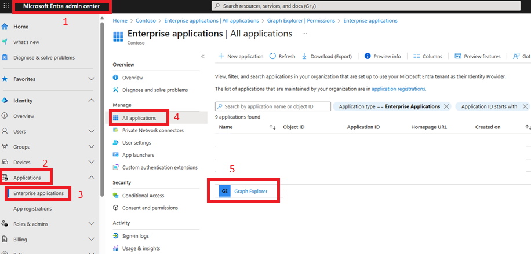Click the Preview info icon
The height and width of the screenshot is (254, 531).
point(368,56)
